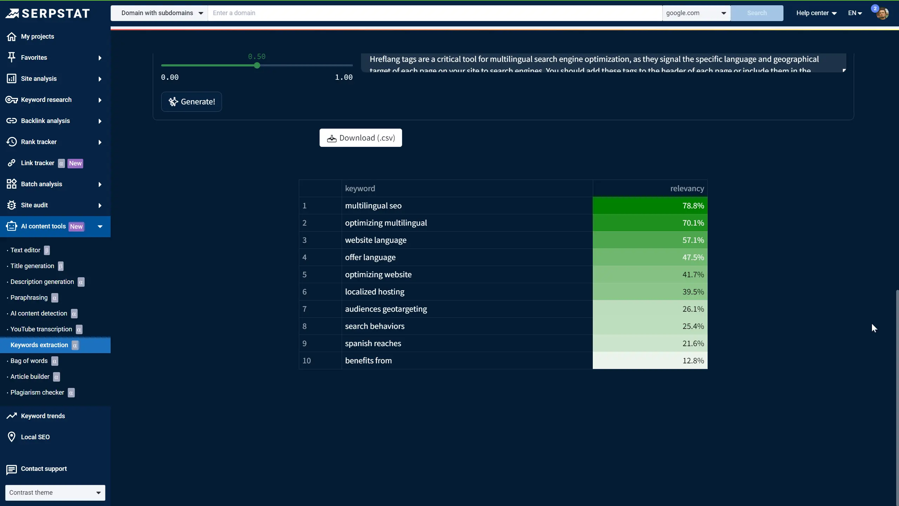Collapse the AI content tools section
The image size is (899, 506).
coord(100,227)
